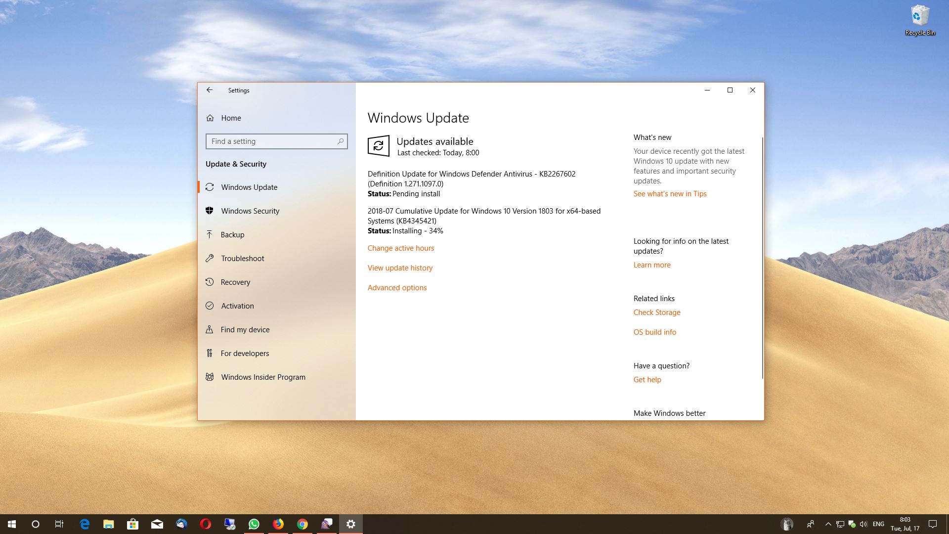Open Check Storage link
Screen dimensions: 949x534
click(657, 312)
